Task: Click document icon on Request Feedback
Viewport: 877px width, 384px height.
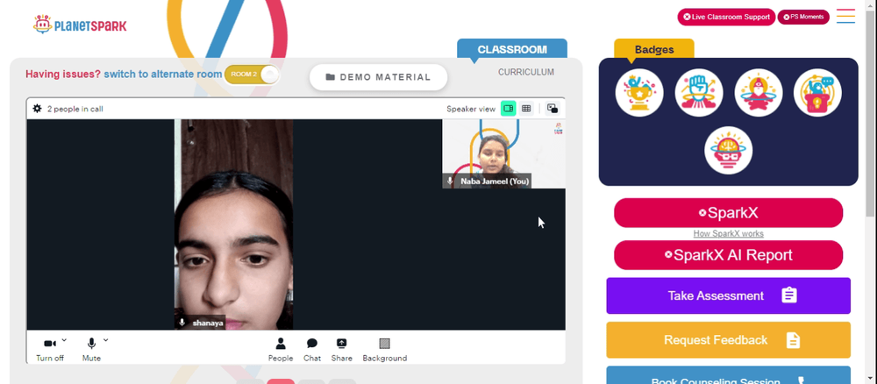Action: (x=793, y=340)
